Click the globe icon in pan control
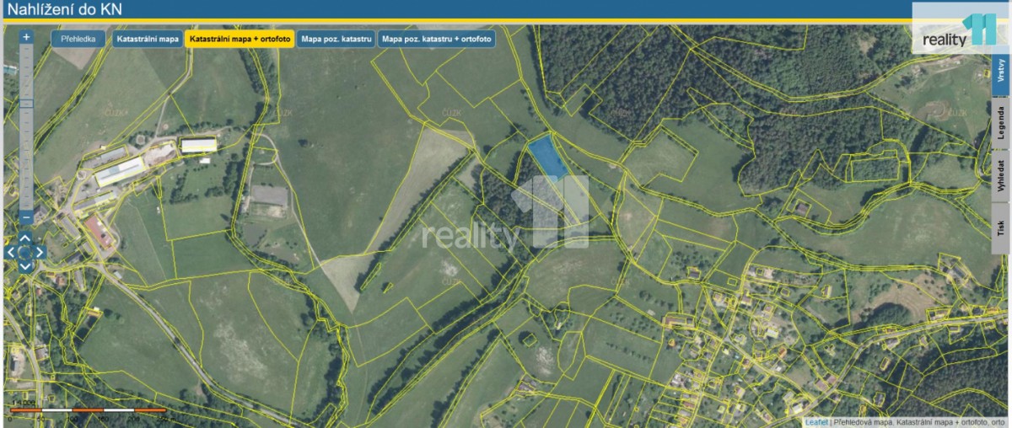Image resolution: width=1012 pixels, height=428 pixels. pos(25,252)
